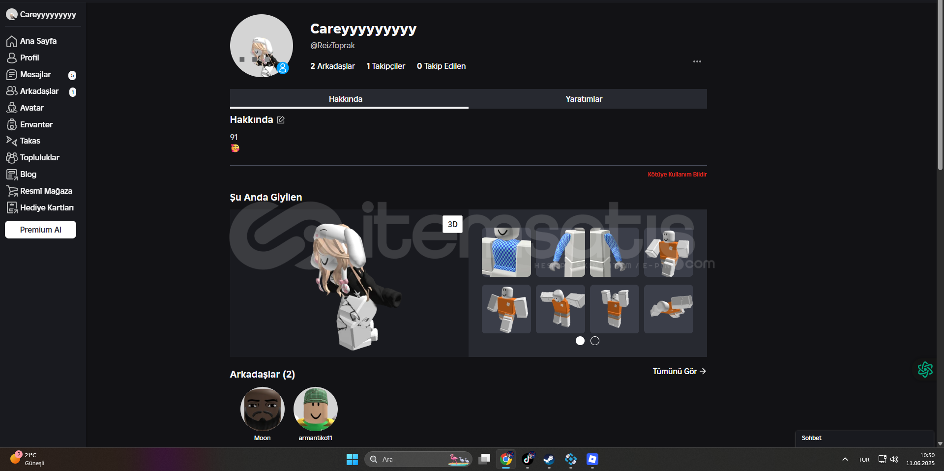Viewport: 944px width, 471px height.
Task: Click the profile avatar picture
Action: click(x=262, y=46)
